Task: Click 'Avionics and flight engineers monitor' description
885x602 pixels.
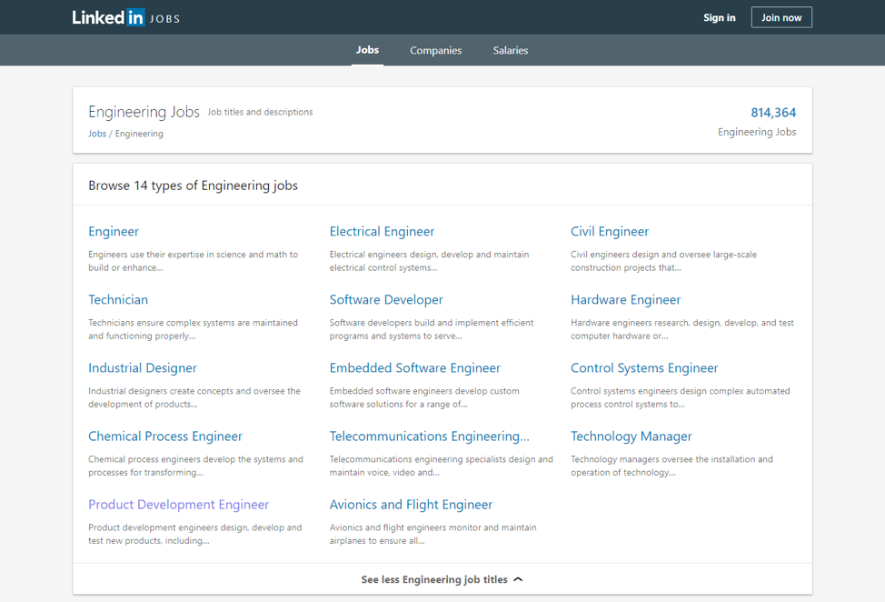Action: point(433,534)
